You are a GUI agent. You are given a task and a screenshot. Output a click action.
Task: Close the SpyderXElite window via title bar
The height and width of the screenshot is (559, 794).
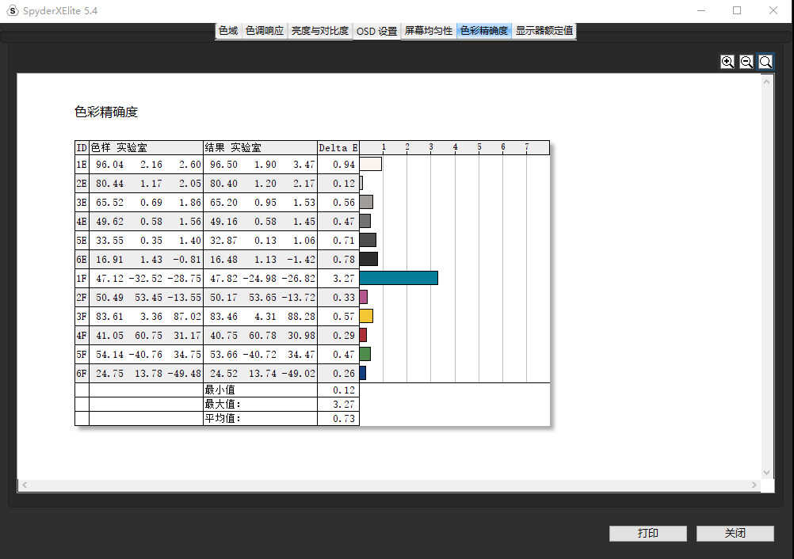pyautogui.click(x=773, y=10)
